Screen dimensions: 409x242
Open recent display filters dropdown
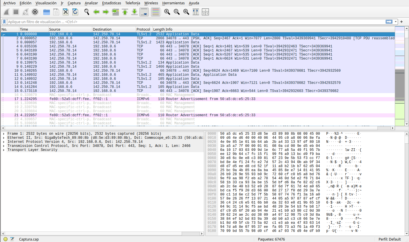coord(395,22)
